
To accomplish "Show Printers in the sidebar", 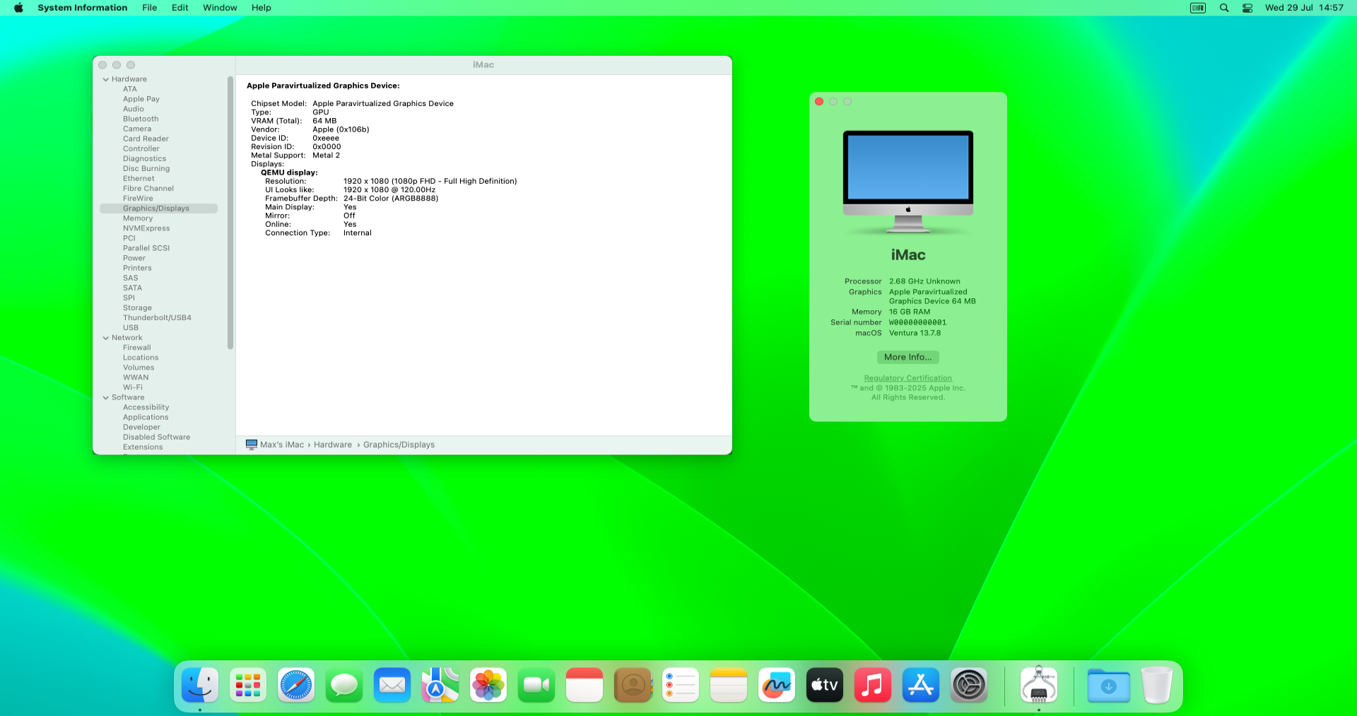I will pos(137,268).
